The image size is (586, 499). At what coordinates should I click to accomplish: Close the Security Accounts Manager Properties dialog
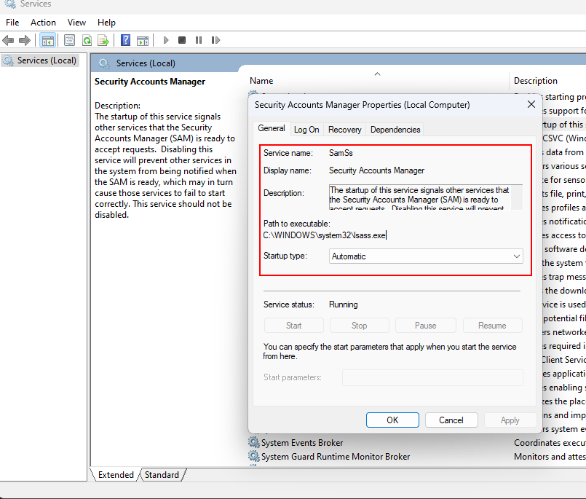tap(531, 104)
